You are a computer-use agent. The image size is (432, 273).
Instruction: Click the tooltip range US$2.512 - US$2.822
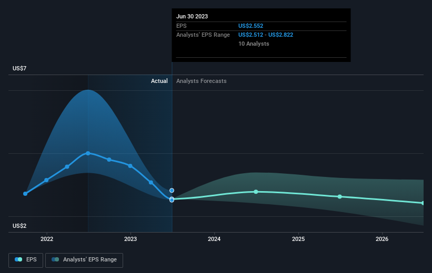(x=266, y=35)
